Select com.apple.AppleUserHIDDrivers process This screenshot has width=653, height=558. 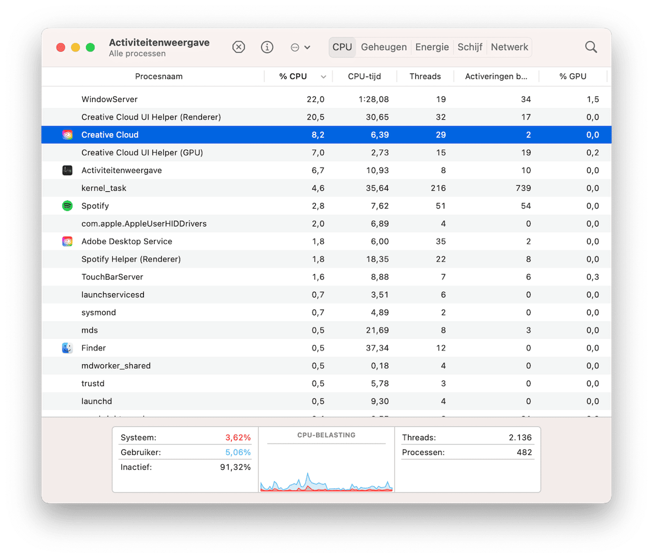tap(327, 223)
